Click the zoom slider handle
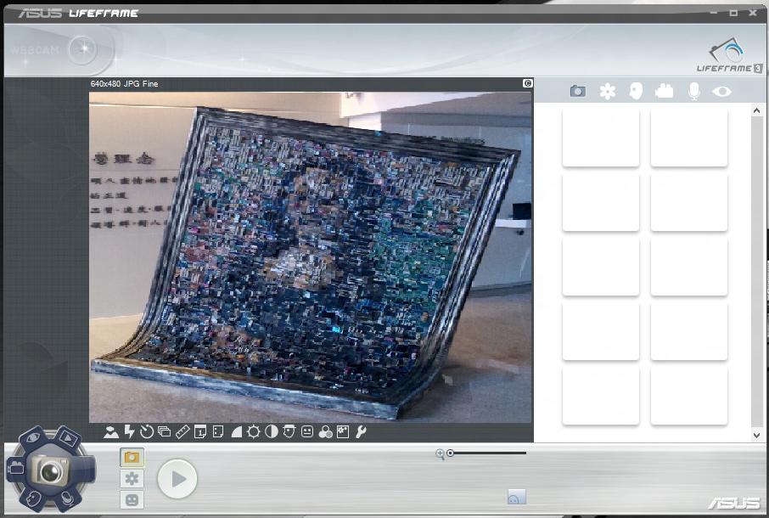The width and height of the screenshot is (769, 518). coord(450,453)
